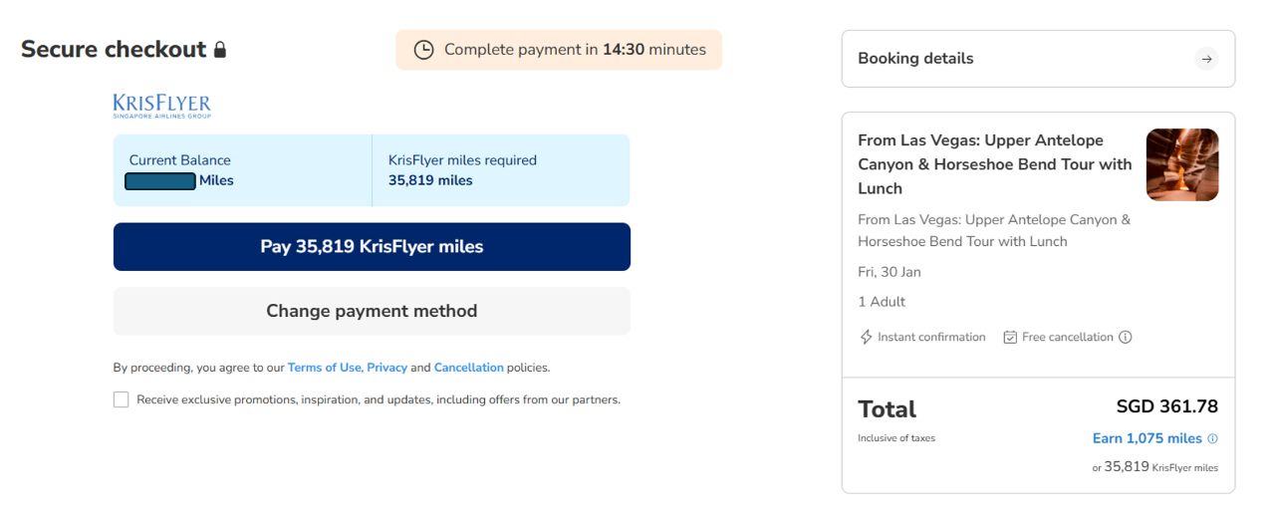Click the KrisFlyer logo

[x=162, y=106]
